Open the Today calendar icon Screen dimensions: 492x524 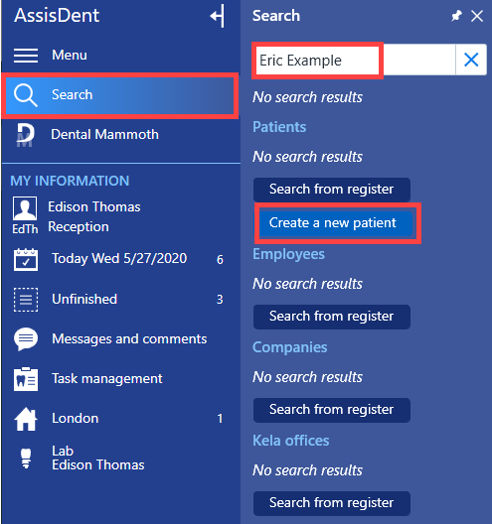26,259
